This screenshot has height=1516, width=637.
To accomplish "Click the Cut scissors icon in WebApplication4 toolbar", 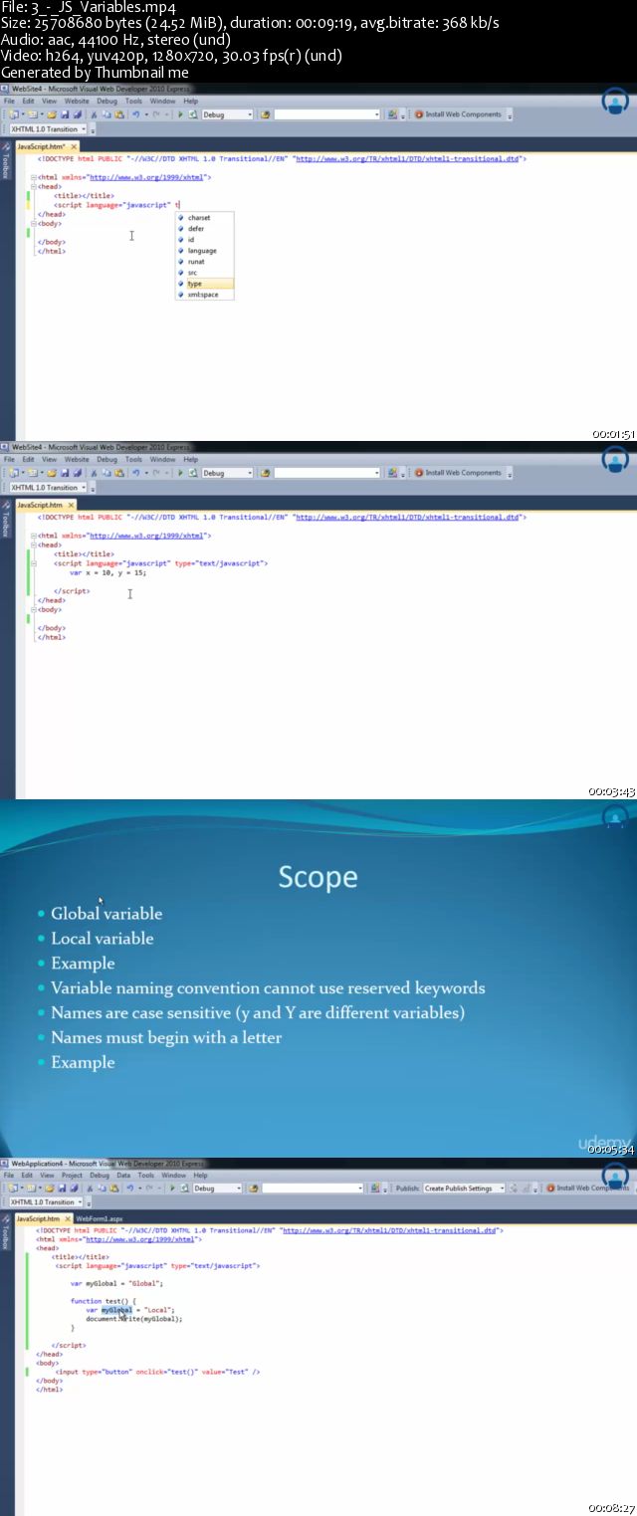I will (x=90, y=1188).
